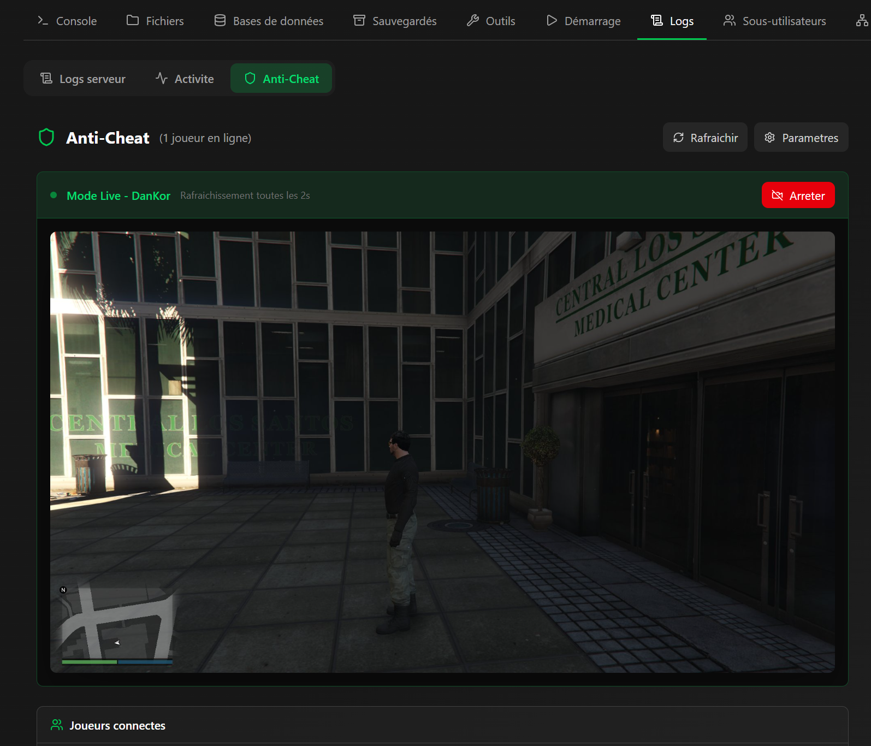Click the Sauvegardés archive box icon

(x=359, y=20)
